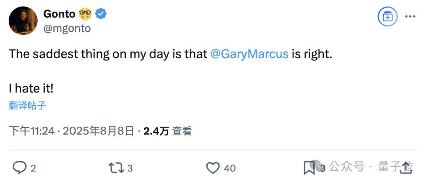Like the post with the heart icon
The width and height of the screenshot is (427, 183).
[213, 168]
